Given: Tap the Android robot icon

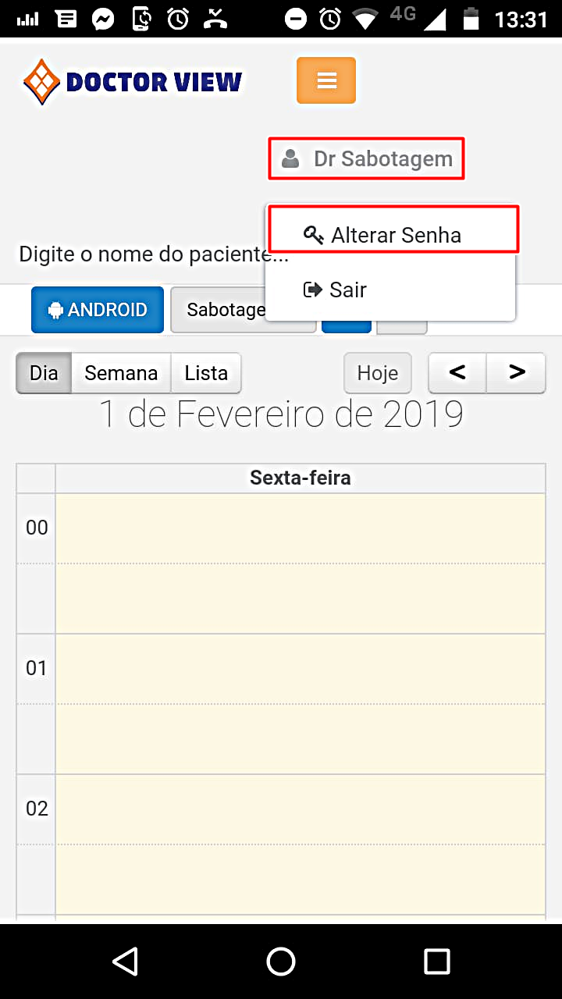Looking at the screenshot, I should [55, 310].
